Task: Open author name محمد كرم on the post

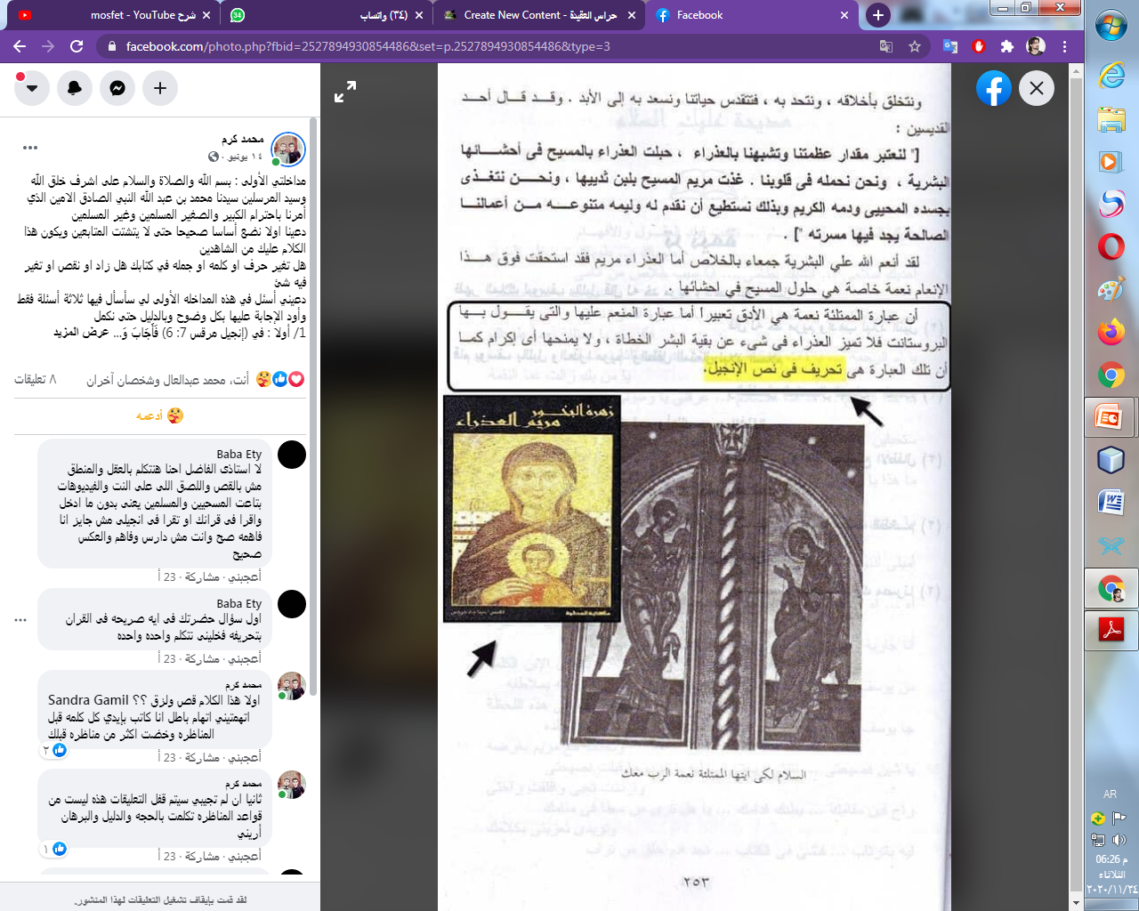Action: 243,140
